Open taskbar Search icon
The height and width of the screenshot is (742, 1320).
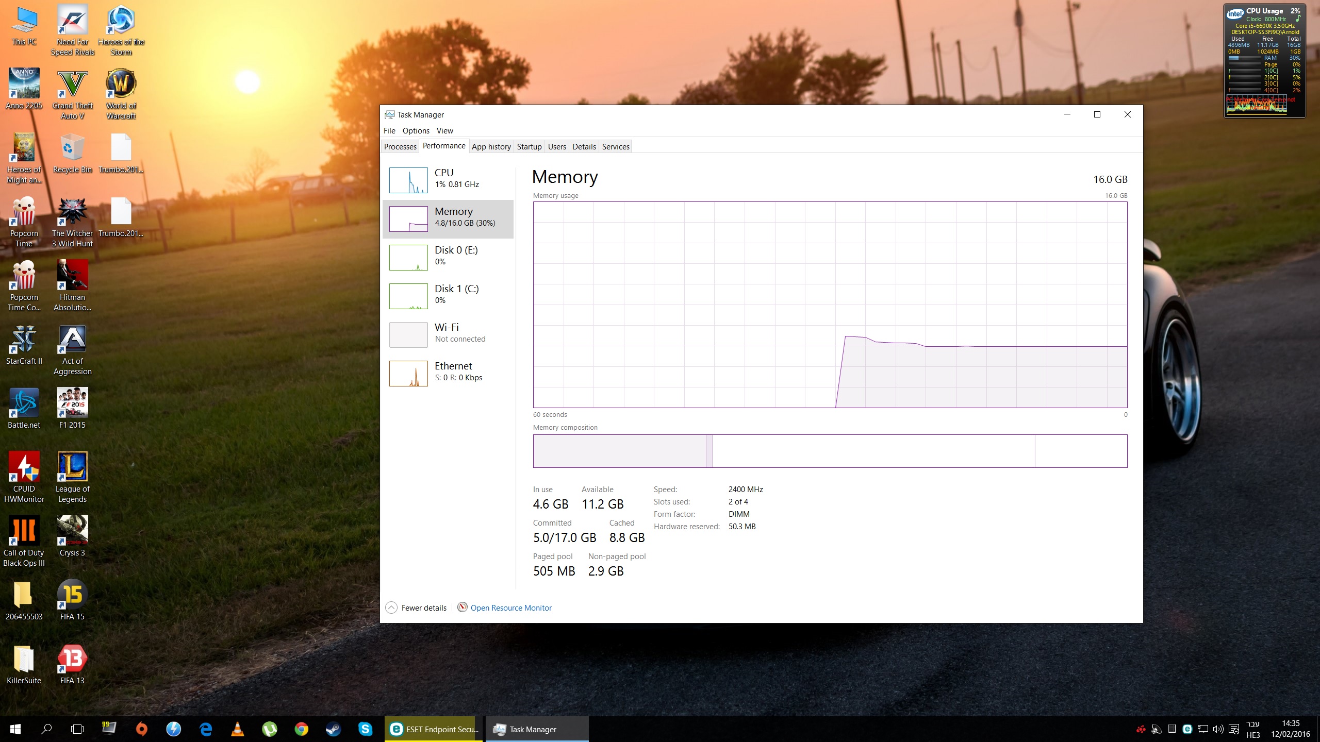pos(46,729)
